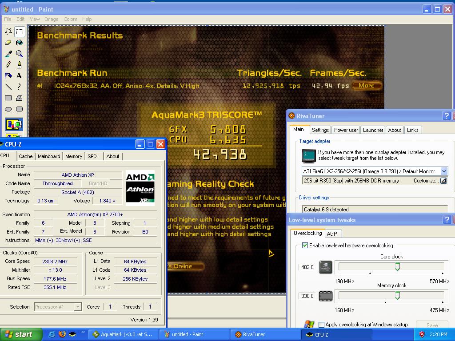455x341 pixels.
Task: Open the Customize arrow button in RivaTuner
Action: click(x=443, y=181)
